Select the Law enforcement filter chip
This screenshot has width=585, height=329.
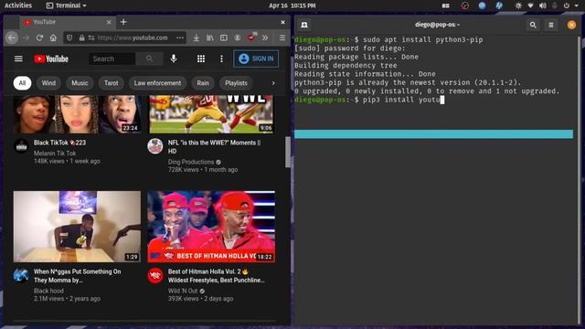[x=157, y=83]
